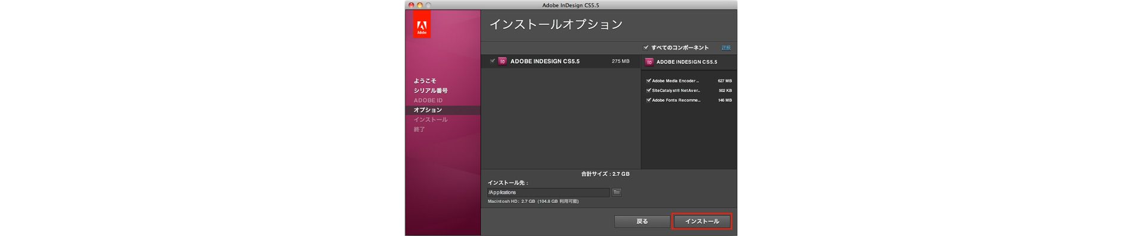Click the ADOBE INDESIGN CS5.5 components panel header

coord(689,62)
